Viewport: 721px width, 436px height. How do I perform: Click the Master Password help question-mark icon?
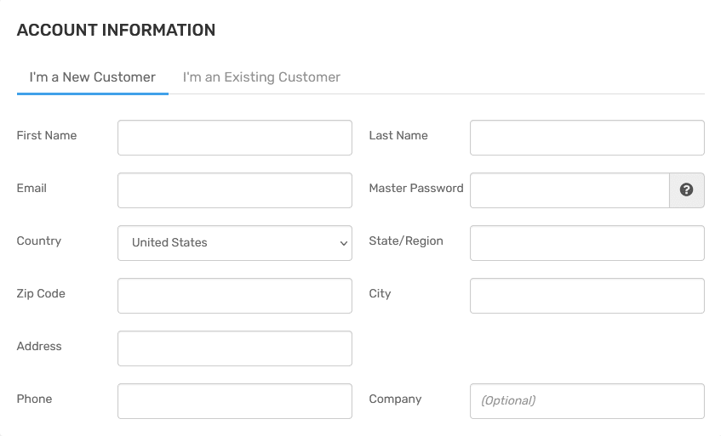(x=687, y=190)
